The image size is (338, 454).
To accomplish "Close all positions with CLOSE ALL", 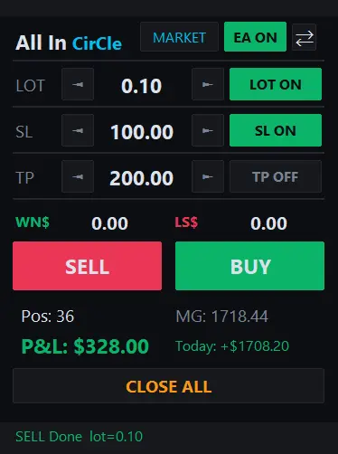I will tap(169, 386).
